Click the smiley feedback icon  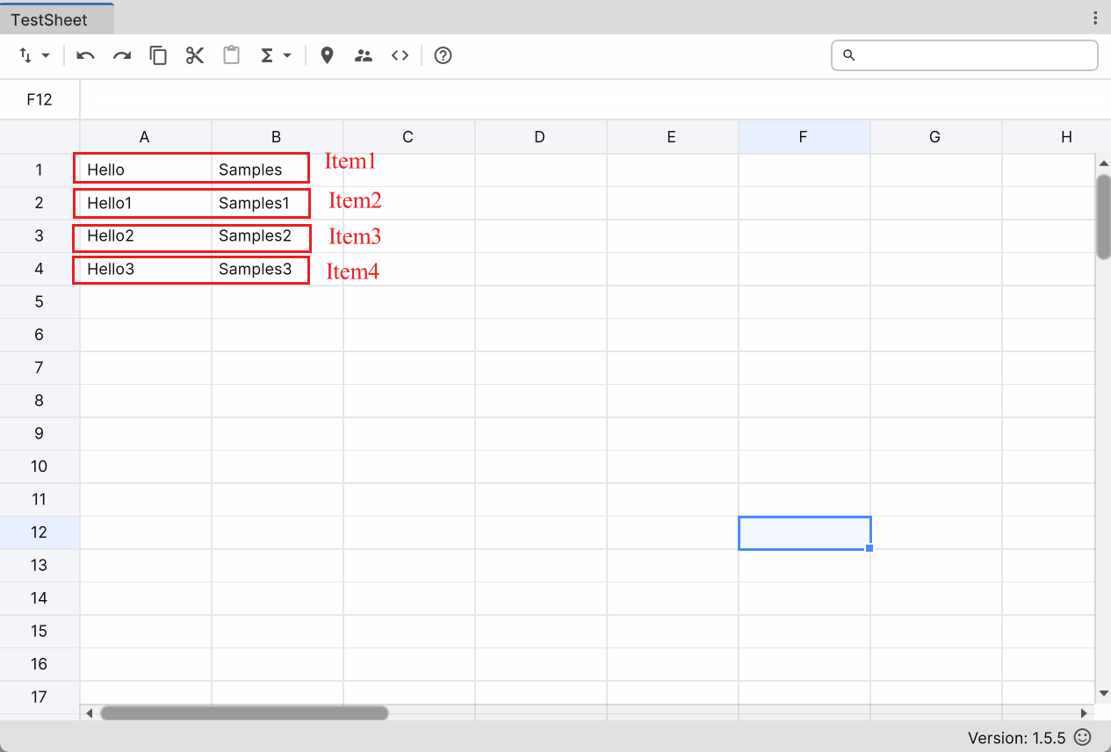(1083, 737)
